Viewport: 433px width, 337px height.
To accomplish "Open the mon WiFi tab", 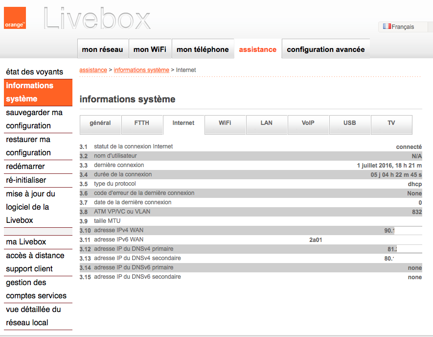I will click(x=150, y=48).
